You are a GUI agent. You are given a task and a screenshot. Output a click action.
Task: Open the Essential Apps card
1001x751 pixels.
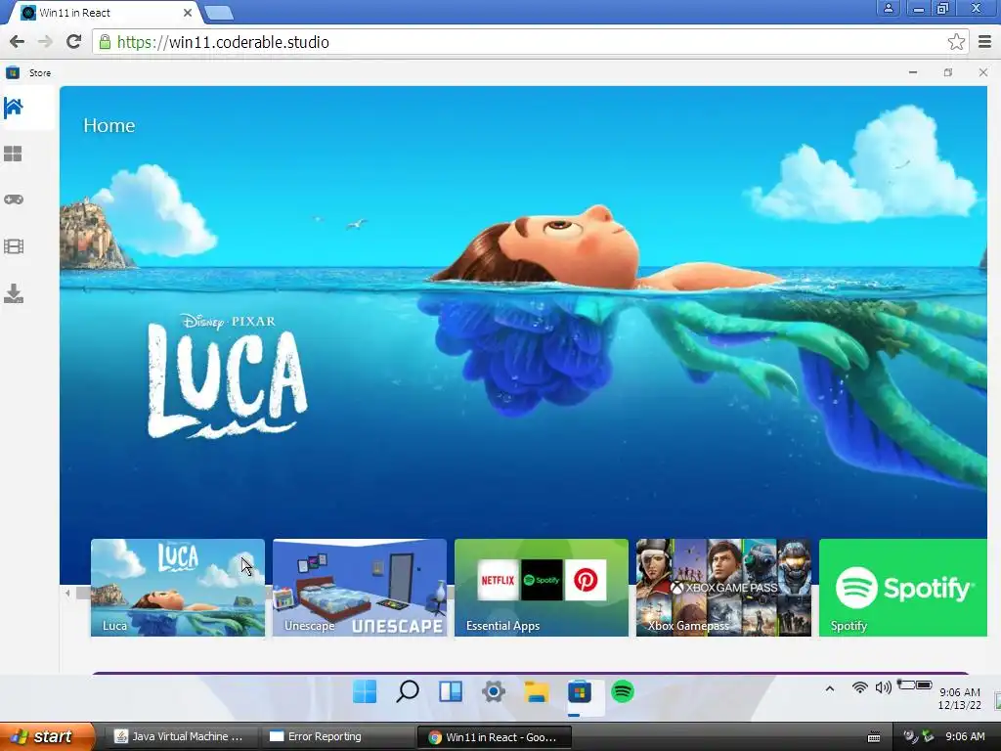click(542, 588)
